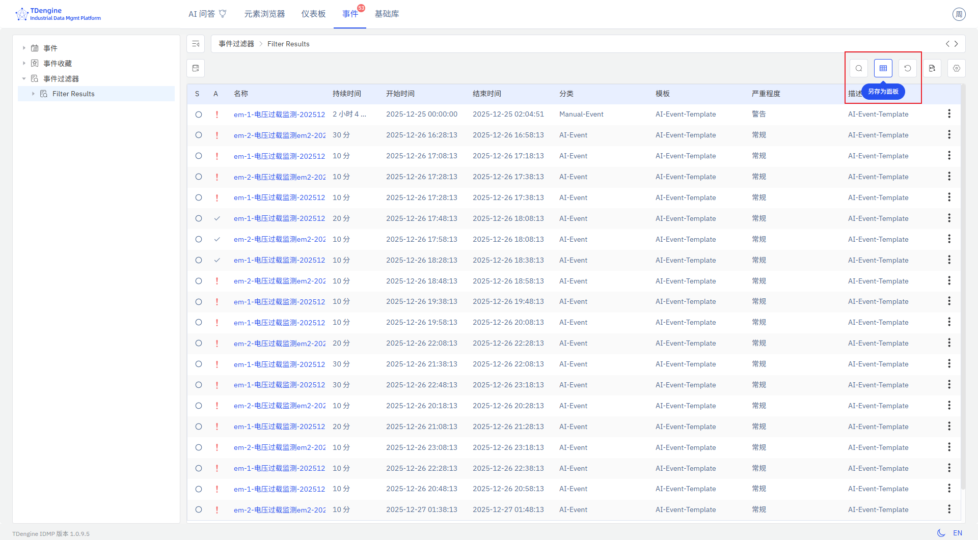This screenshot has width=978, height=540.
Task: Click the Save as Panel table icon
Action: 883,68
